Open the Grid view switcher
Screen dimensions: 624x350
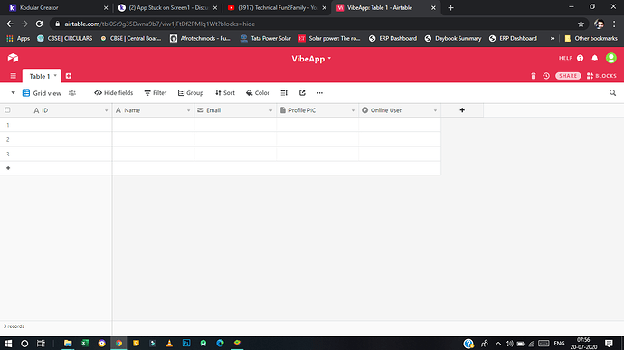click(42, 93)
